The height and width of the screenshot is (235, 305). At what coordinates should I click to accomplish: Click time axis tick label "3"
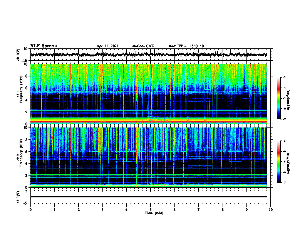tap(102, 210)
